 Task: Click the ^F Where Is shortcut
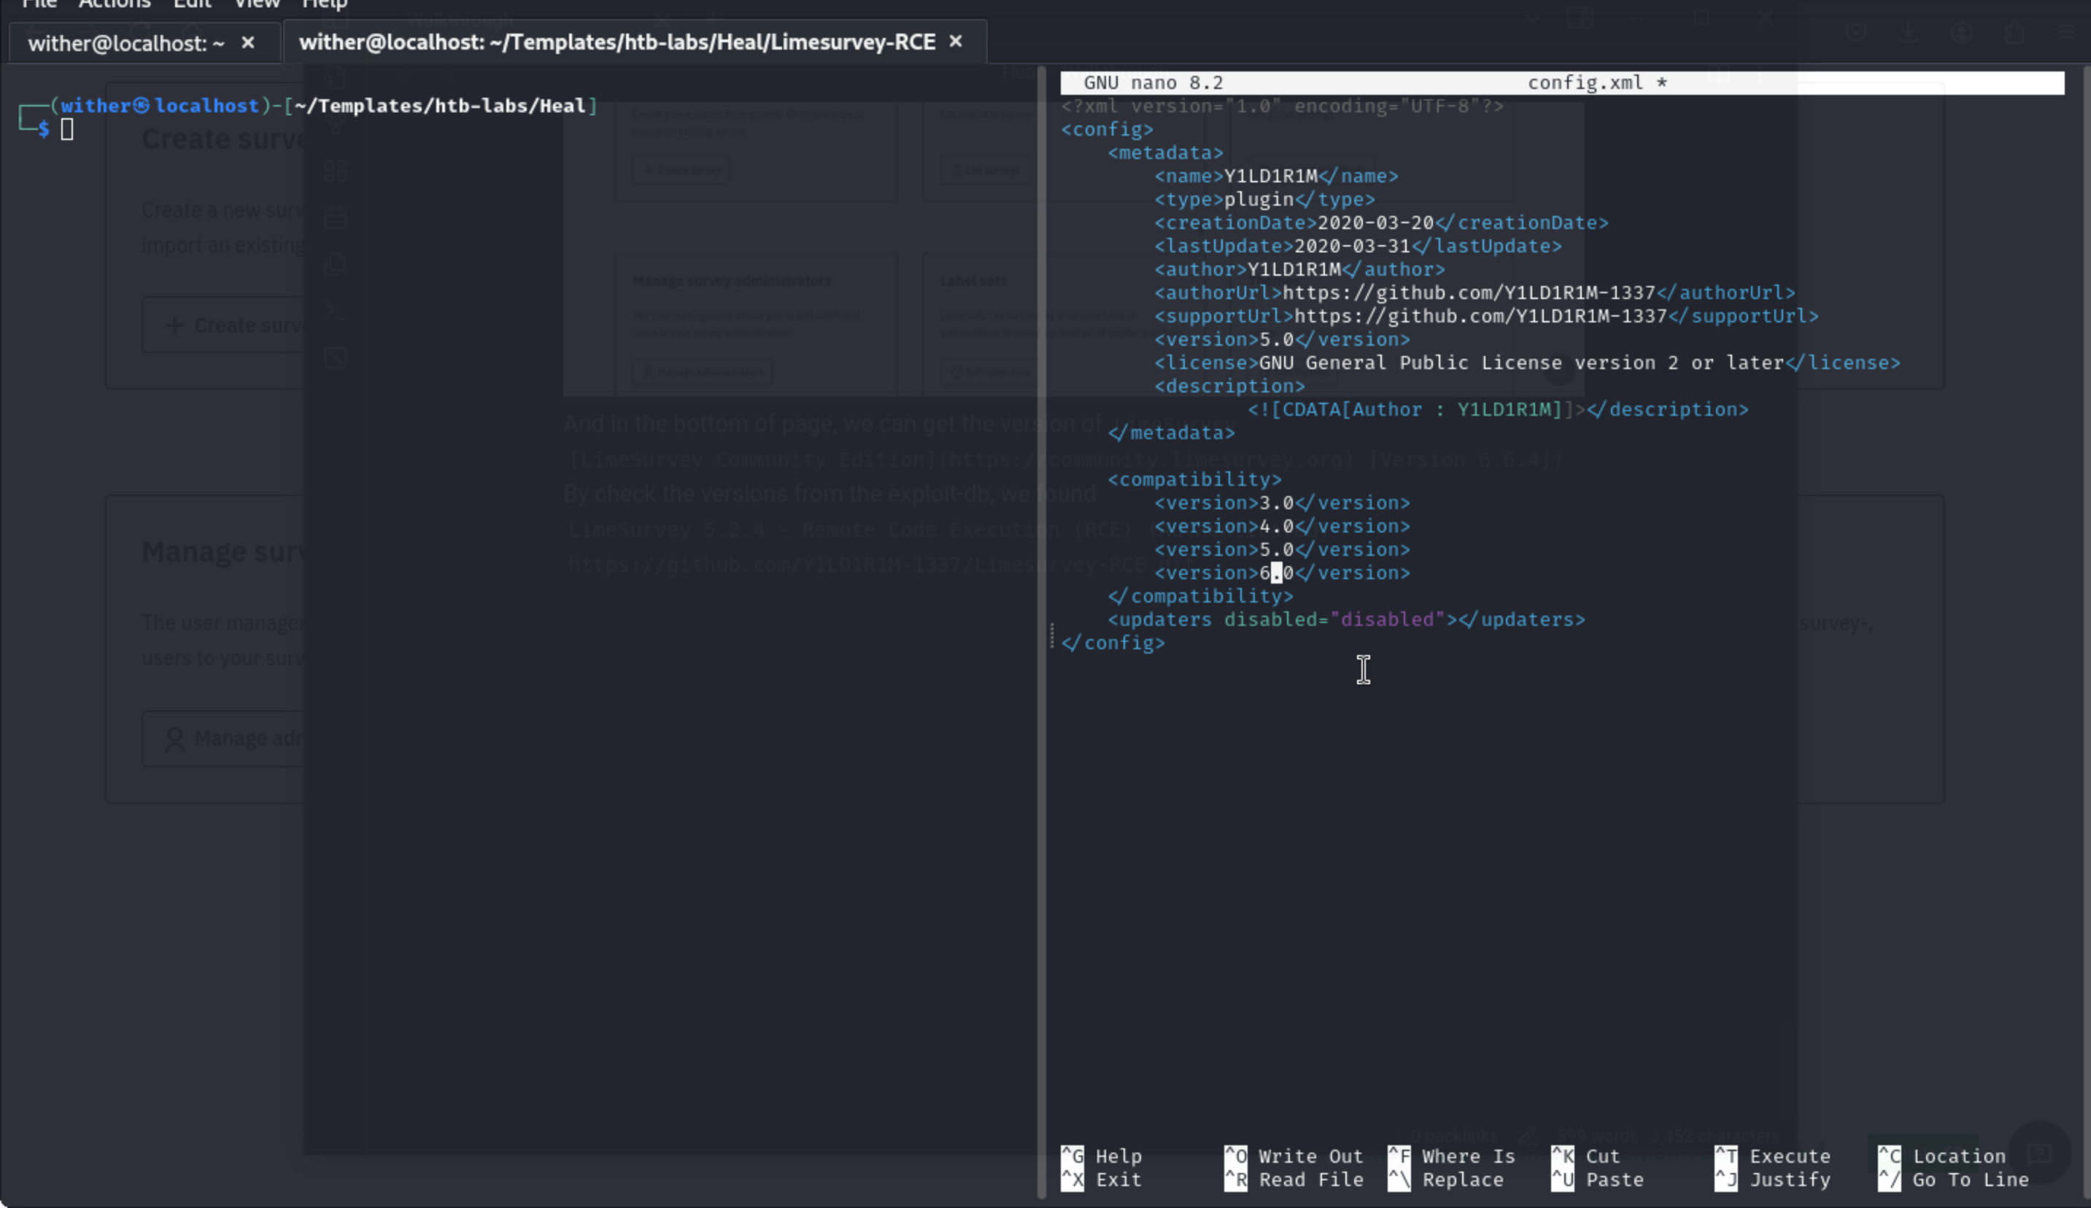click(x=1451, y=1155)
